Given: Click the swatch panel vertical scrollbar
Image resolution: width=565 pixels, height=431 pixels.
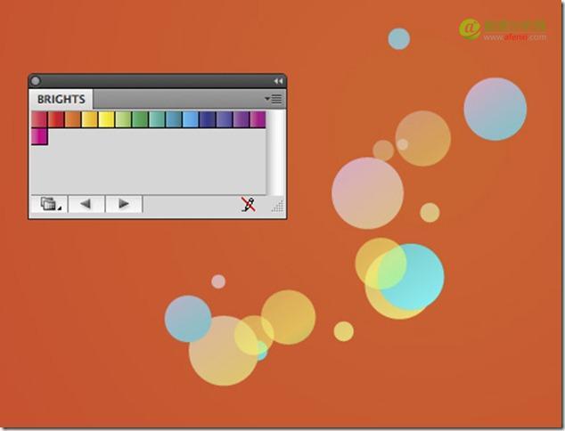Looking at the screenshot, I should pos(276,152).
